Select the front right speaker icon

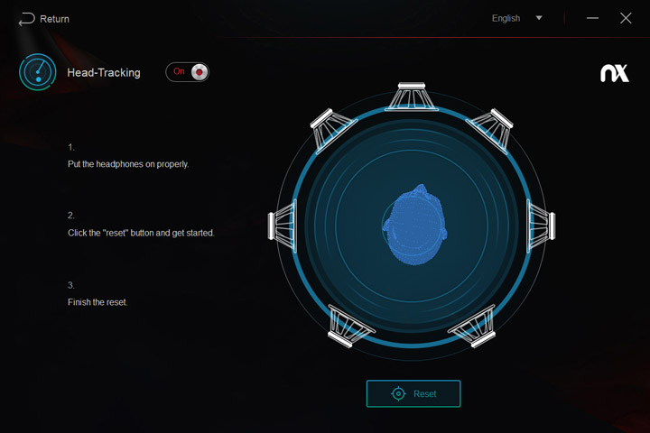coord(490,130)
